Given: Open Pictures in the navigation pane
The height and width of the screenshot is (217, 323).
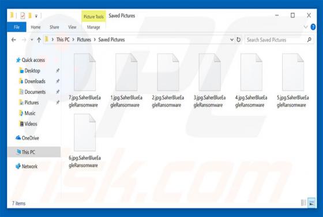Looking at the screenshot, I should (29, 102).
